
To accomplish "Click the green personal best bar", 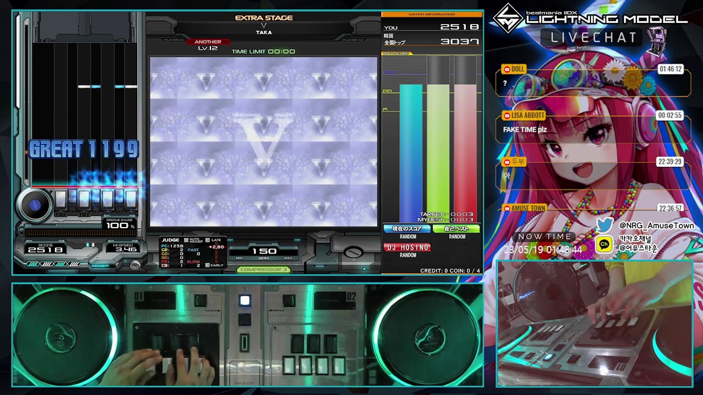I will (x=438, y=153).
